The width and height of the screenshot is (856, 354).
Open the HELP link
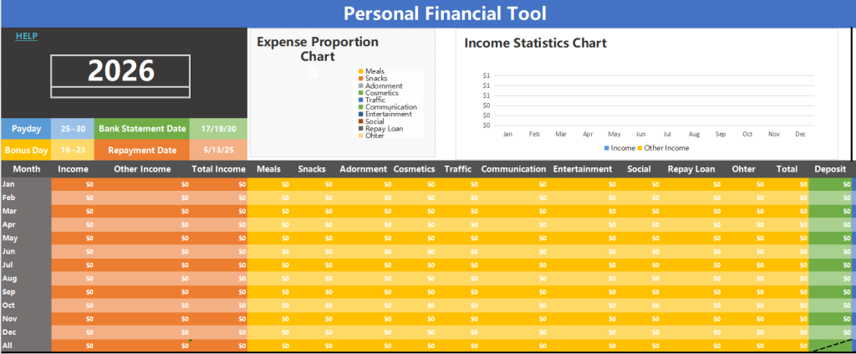click(27, 36)
